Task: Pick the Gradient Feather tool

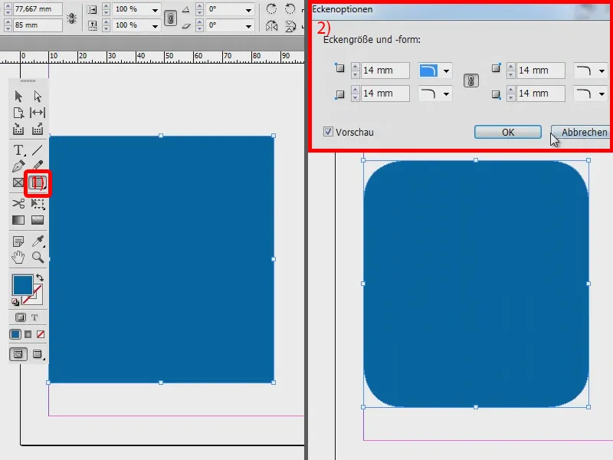Action: point(38,220)
